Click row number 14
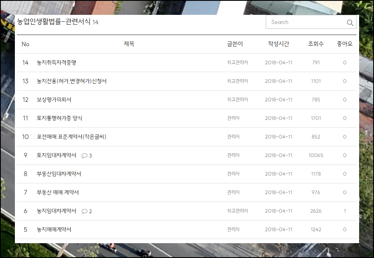This screenshot has width=374, height=258. (x=25, y=63)
